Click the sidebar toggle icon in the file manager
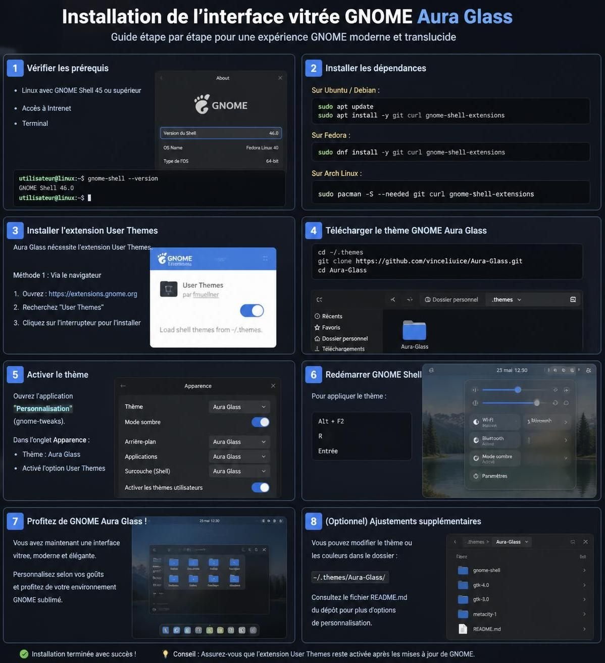The image size is (605, 663). (x=319, y=299)
